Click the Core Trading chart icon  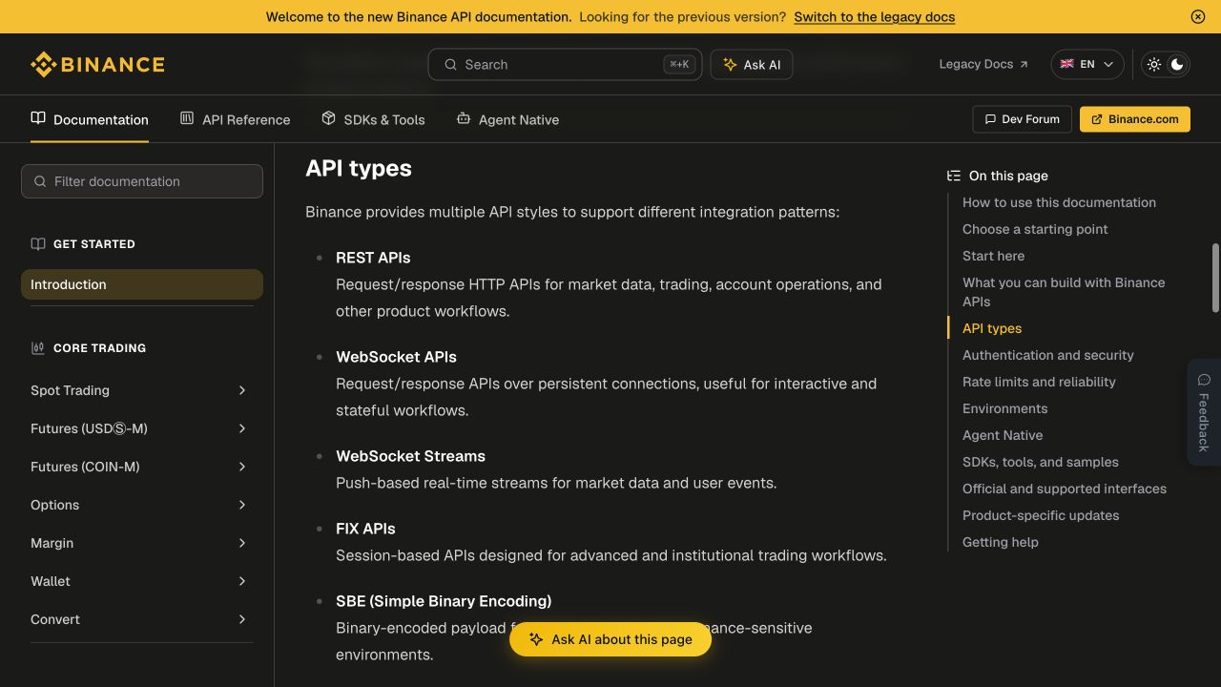click(38, 348)
